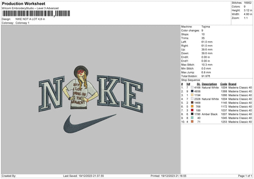Click the copper swatch for code 1253
The width and height of the screenshot is (254, 179).
[192, 122]
